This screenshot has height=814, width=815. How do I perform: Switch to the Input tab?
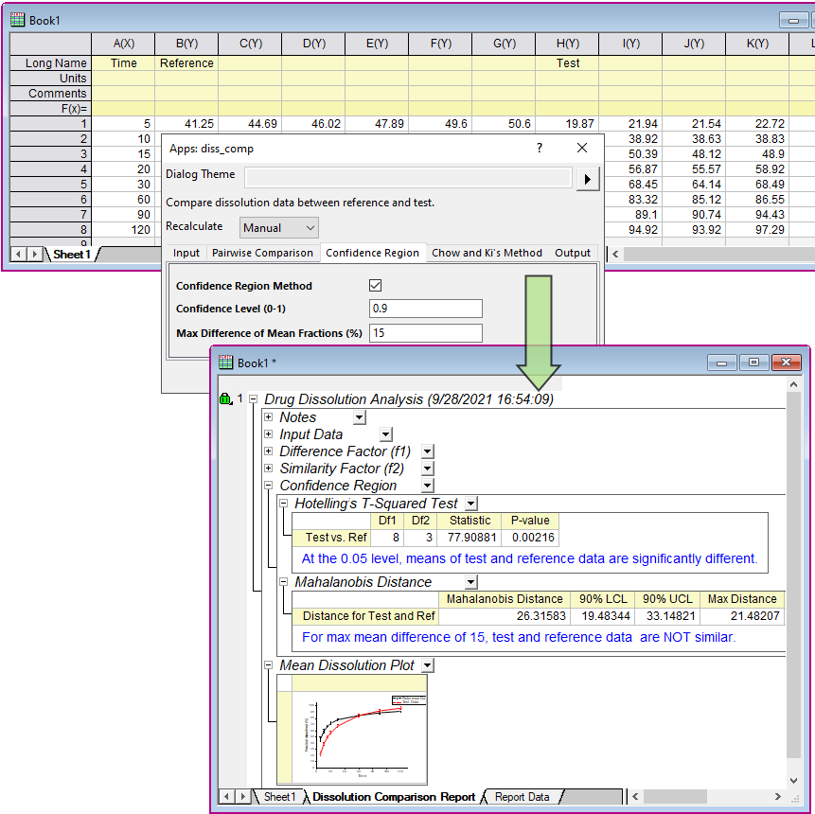tap(186, 253)
